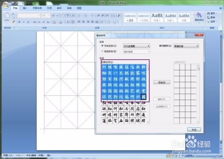224x159 pixels.
Task: Click the Sort icon in Paragraph group
Action: (x=114, y=15)
